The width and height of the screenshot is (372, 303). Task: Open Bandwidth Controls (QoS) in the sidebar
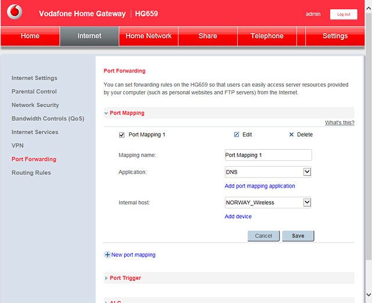(x=48, y=118)
